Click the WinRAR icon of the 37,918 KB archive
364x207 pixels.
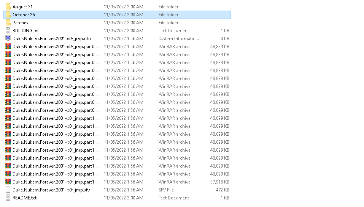point(8,182)
